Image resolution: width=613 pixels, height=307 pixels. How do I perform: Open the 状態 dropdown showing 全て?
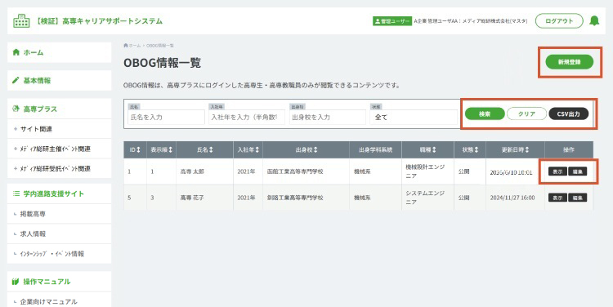click(x=414, y=117)
